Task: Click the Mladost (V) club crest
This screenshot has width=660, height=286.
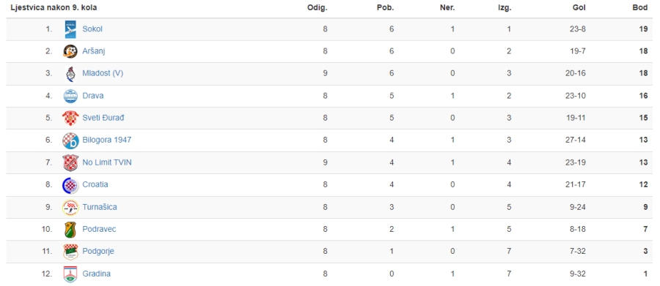Action: [x=70, y=73]
